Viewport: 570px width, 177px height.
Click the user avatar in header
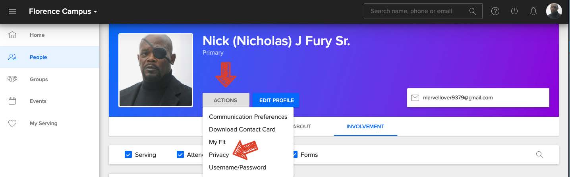[x=554, y=11]
